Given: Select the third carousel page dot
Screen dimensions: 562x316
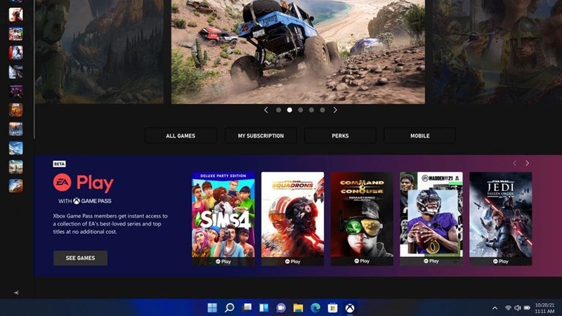Looking at the screenshot, I should click(301, 110).
